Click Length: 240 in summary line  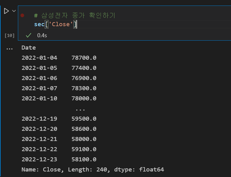coord(89,170)
